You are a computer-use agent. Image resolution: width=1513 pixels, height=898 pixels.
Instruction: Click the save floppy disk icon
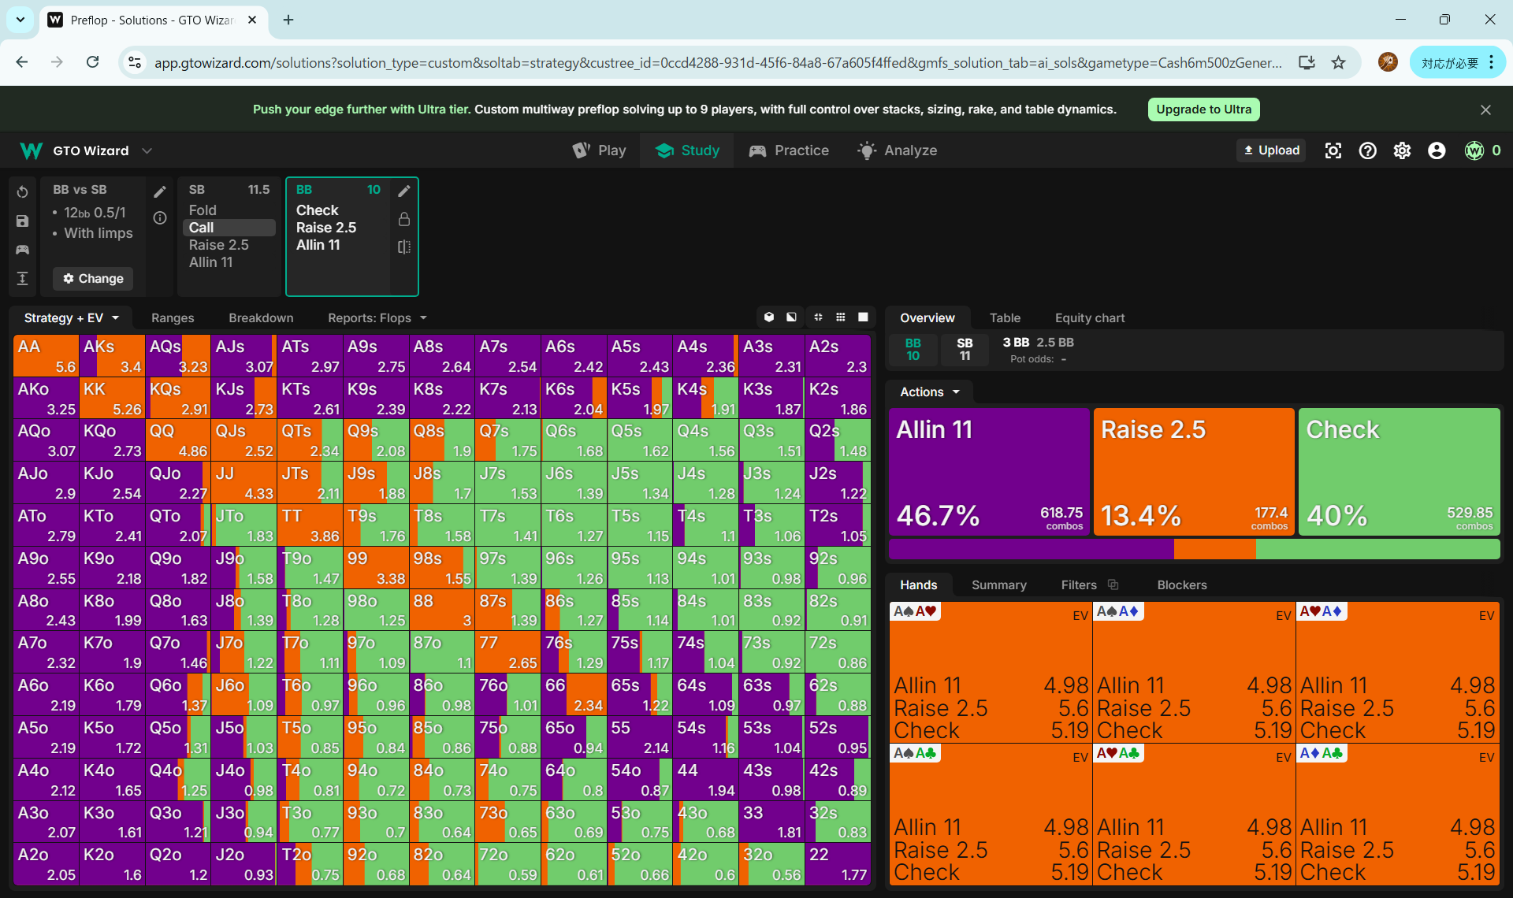click(x=22, y=221)
